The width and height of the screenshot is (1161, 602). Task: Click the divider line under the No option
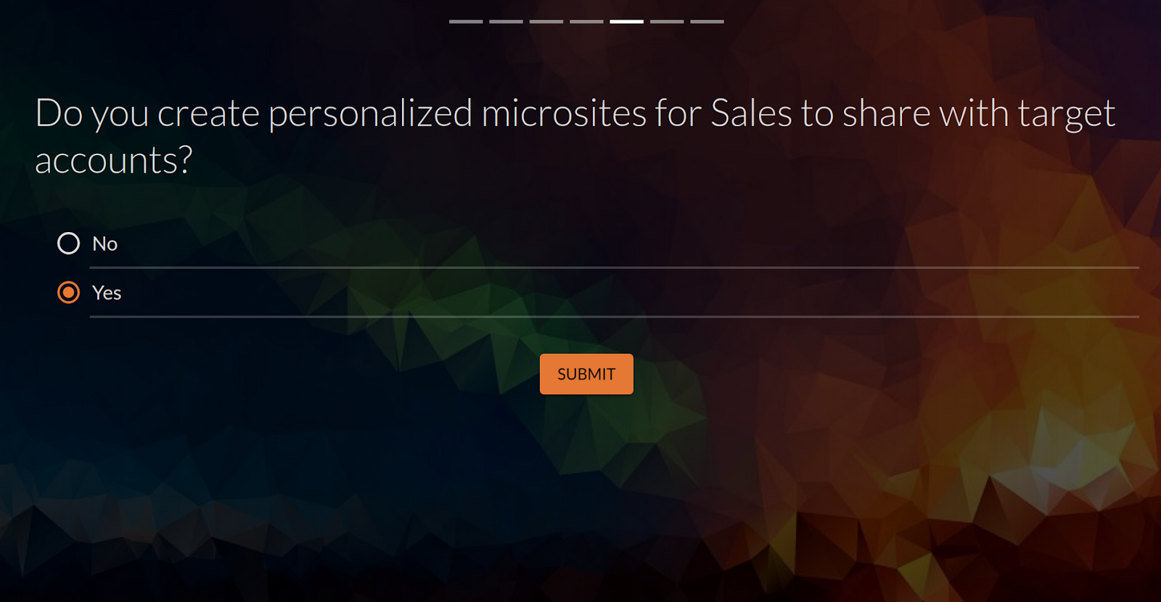point(614,268)
